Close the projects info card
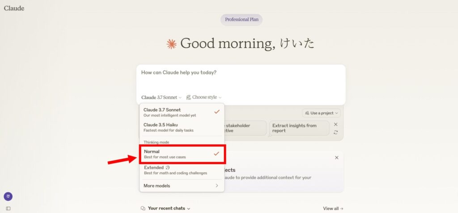Image resolution: width=458 pixels, height=213 pixels. tap(337, 158)
